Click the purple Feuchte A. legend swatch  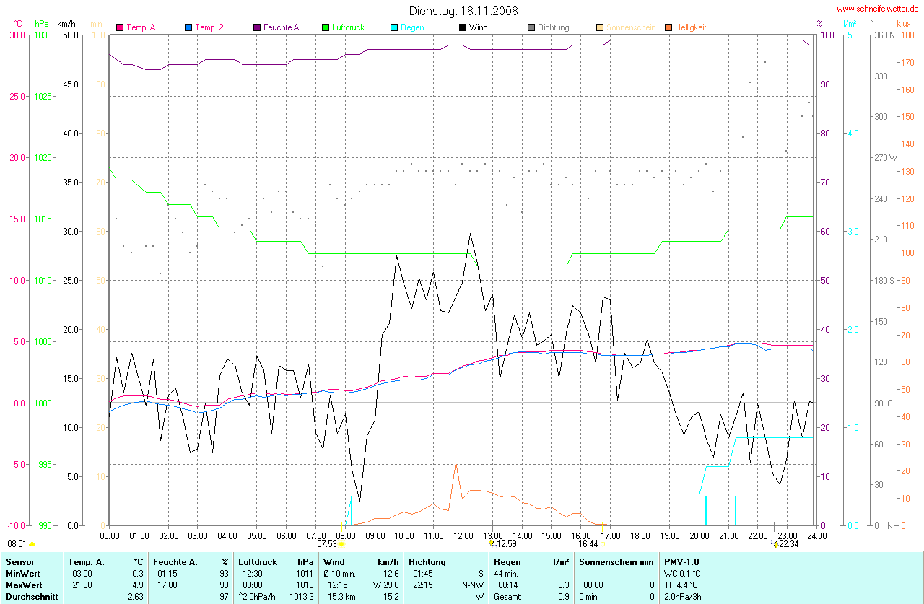tap(257, 27)
